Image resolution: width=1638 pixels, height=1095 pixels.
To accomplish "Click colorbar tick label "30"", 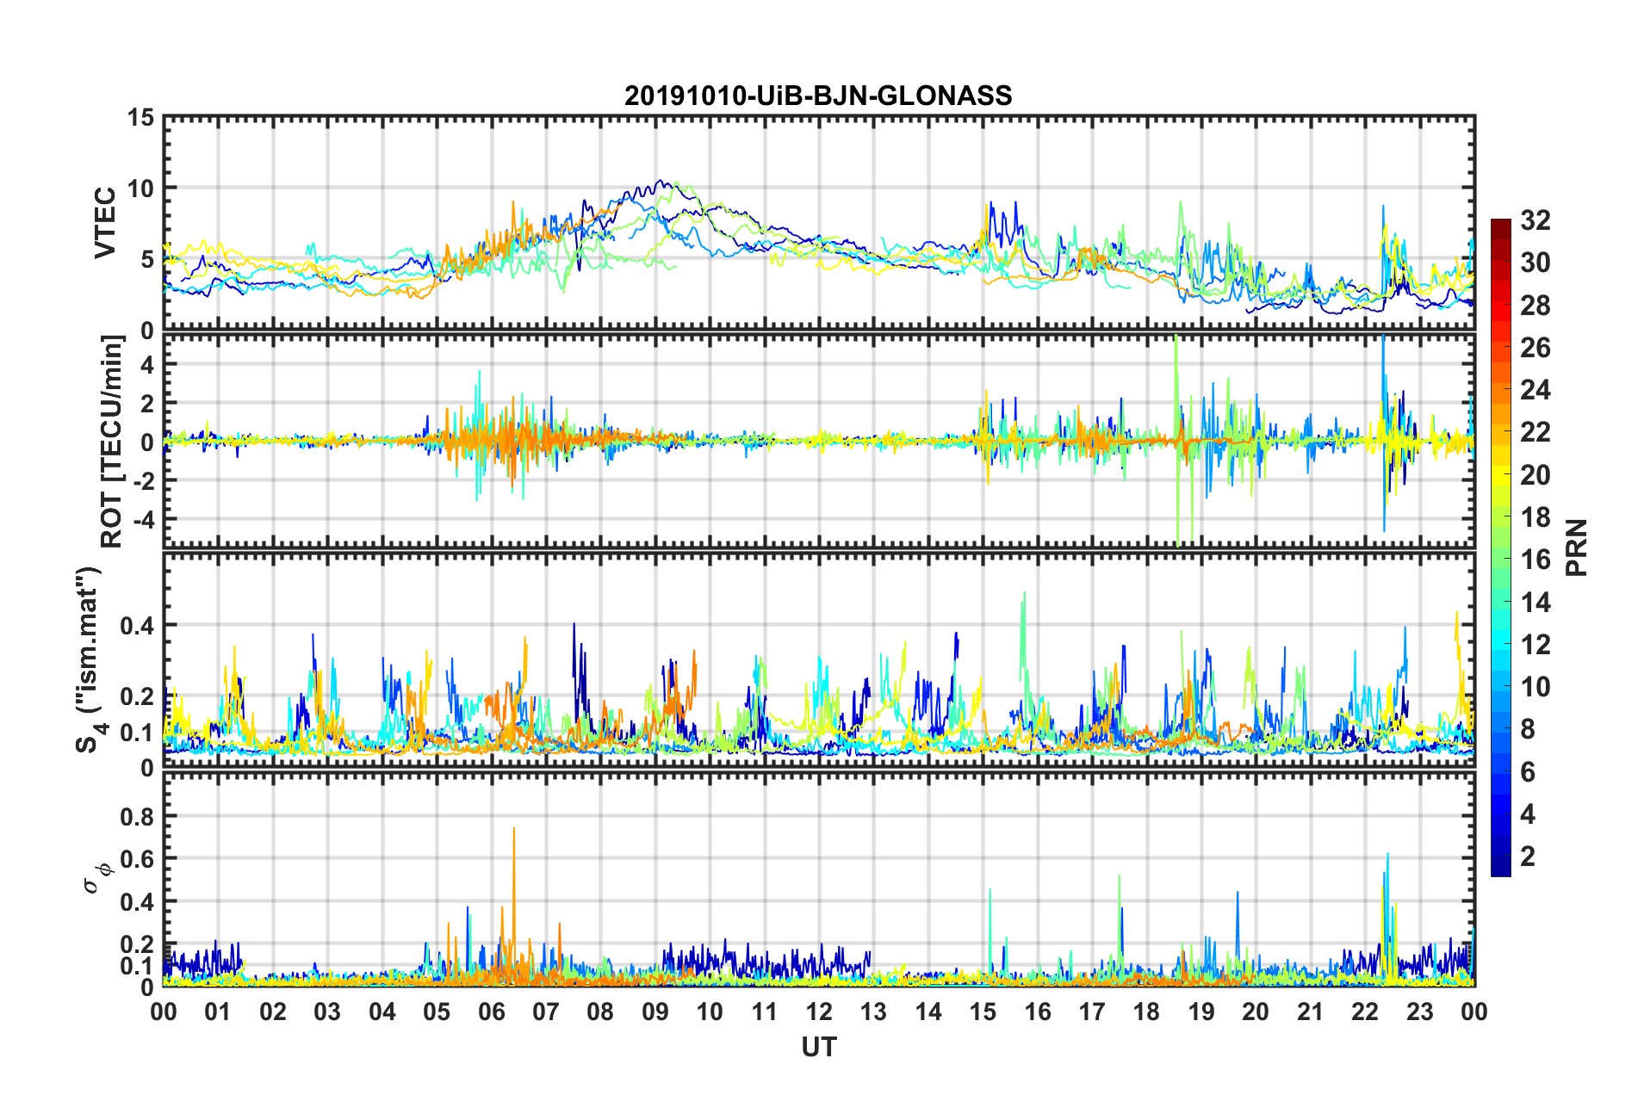I will [1535, 263].
